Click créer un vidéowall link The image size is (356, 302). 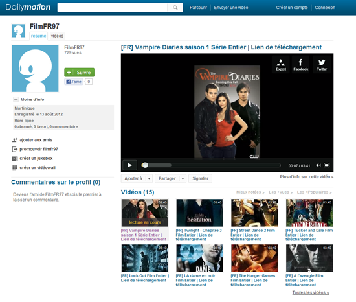38,168
